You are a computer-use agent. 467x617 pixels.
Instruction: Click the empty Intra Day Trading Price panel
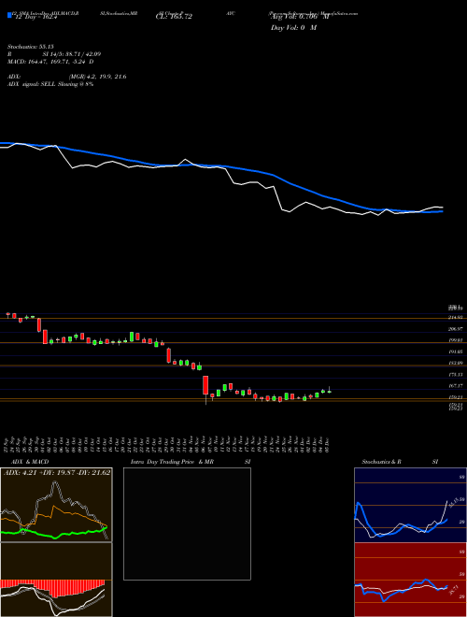[187, 524]
